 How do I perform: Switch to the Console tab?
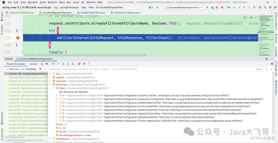pos(33,64)
